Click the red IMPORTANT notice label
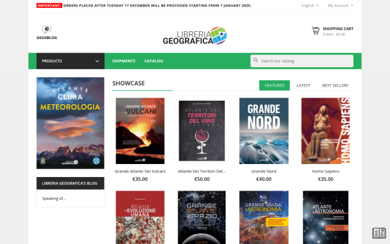The width and height of the screenshot is (390, 244). click(x=49, y=5)
